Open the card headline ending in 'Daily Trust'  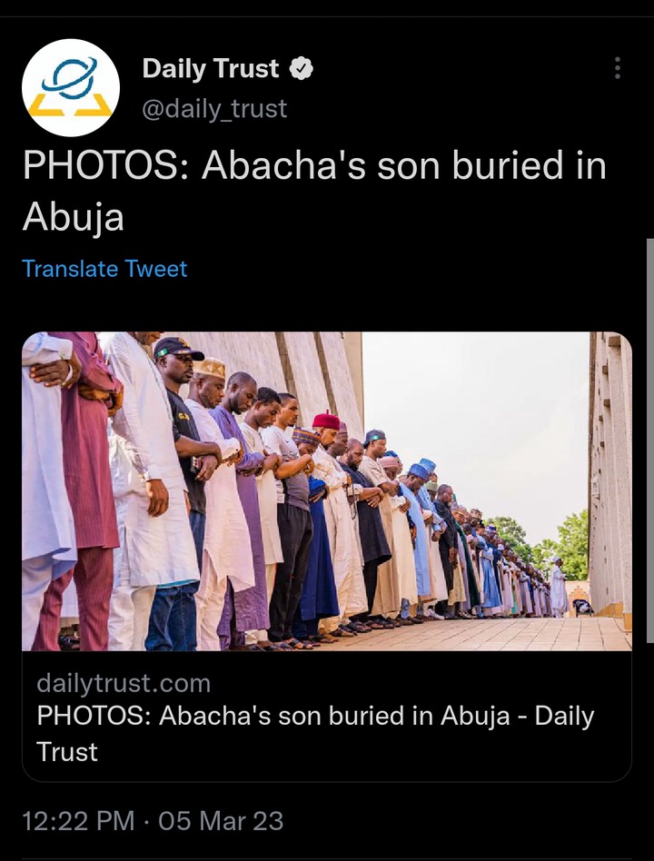(315, 734)
